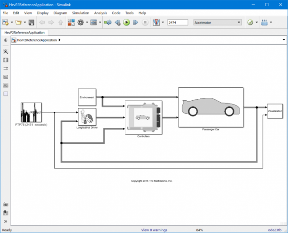Click the simulation stop time field

pos(177,22)
